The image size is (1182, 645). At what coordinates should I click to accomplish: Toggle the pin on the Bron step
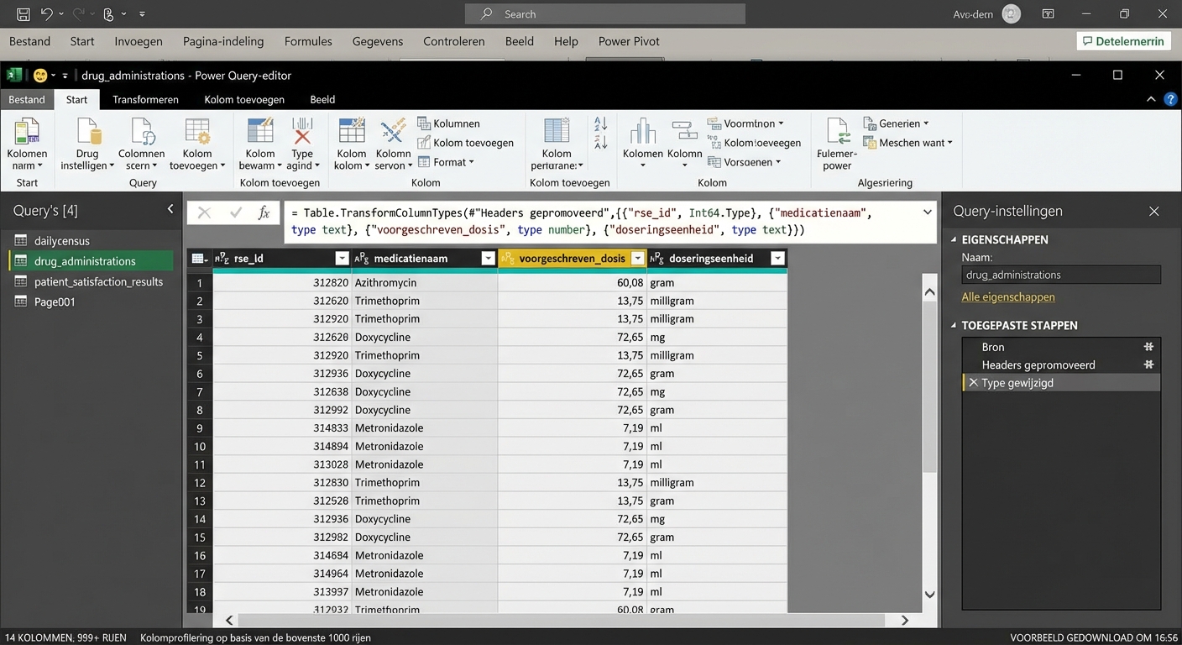click(1149, 346)
